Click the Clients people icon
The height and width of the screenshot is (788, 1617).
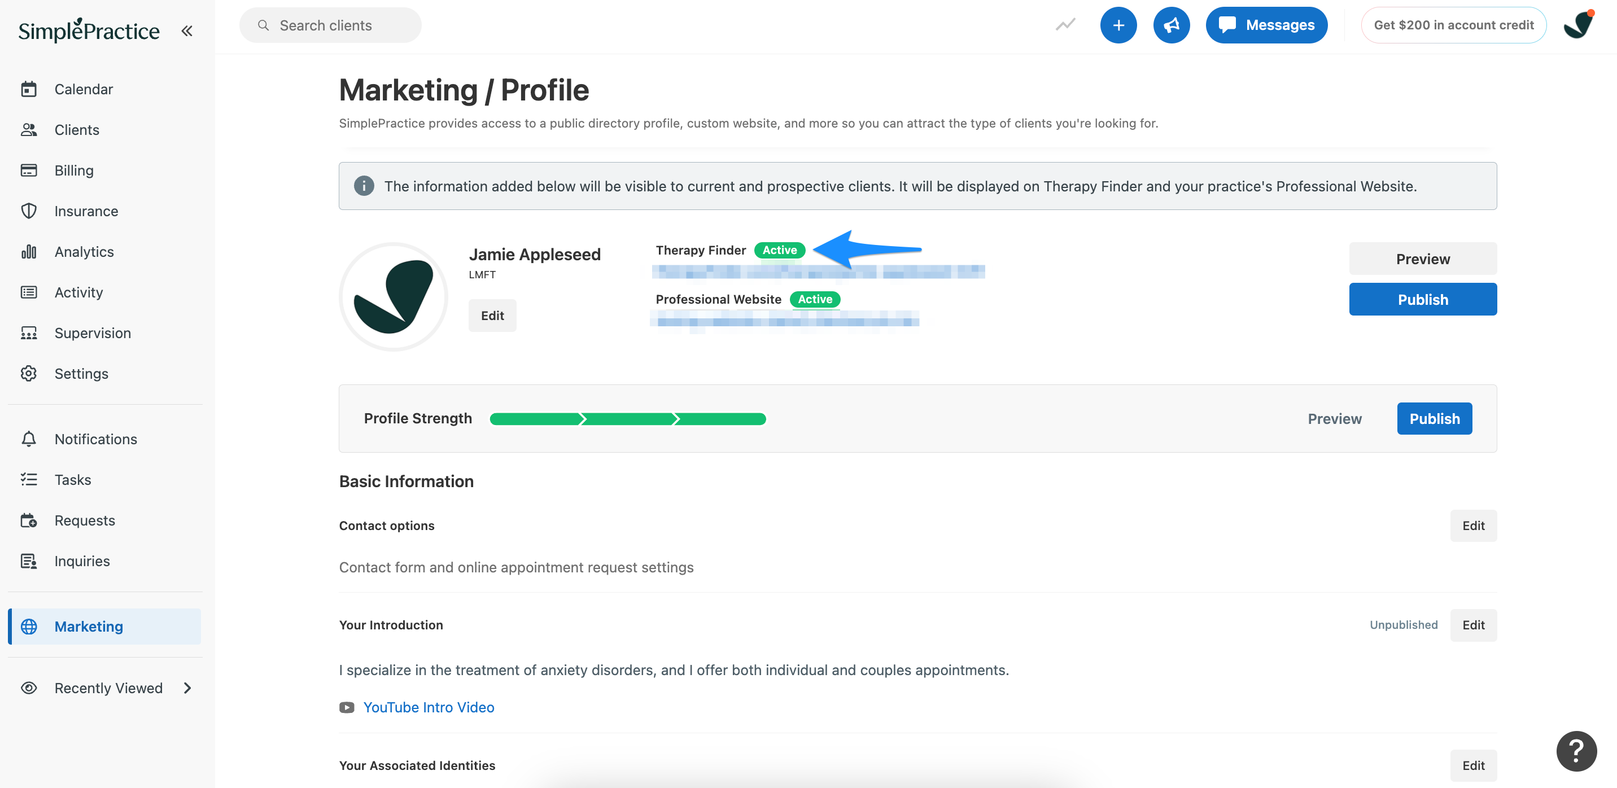(x=29, y=130)
